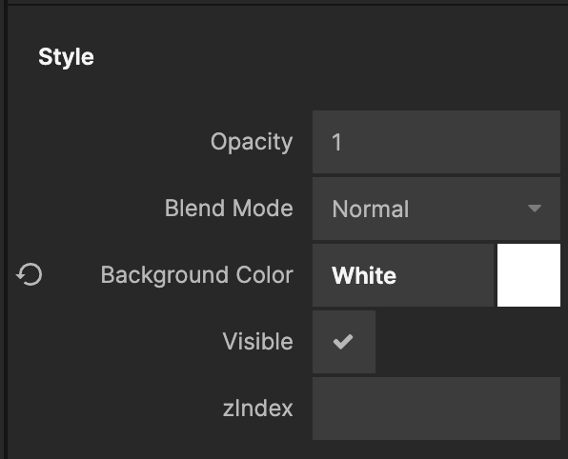This screenshot has width=568, height=459.
Task: Click the Opacity input field
Action: 436,142
